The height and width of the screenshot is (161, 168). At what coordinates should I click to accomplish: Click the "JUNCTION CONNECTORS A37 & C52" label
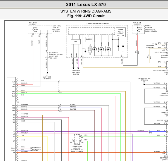point(77,148)
